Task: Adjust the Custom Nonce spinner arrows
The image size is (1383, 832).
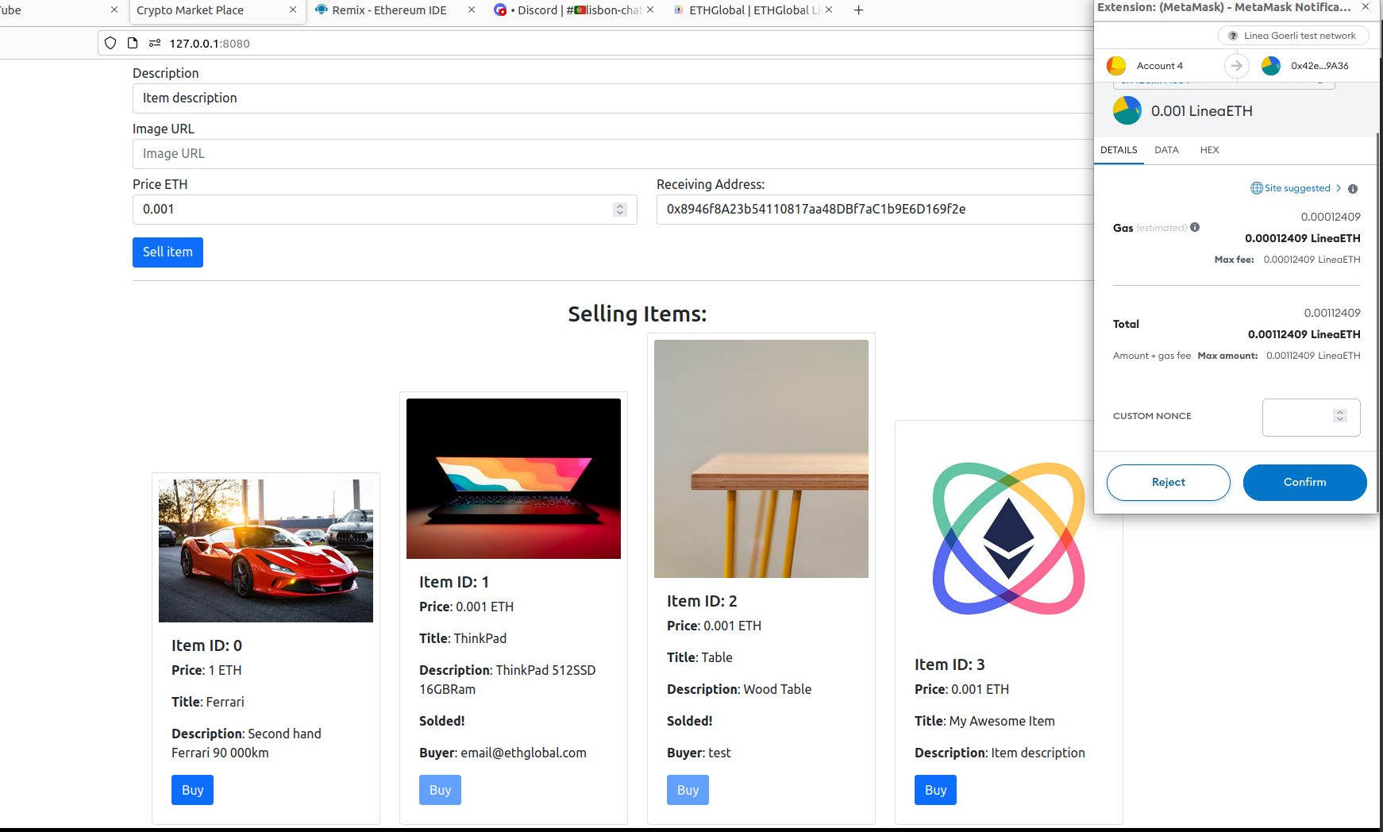Action: pos(1340,416)
